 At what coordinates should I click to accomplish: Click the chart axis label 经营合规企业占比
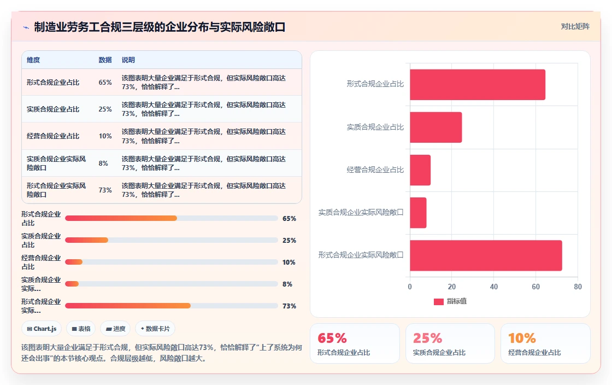point(375,170)
